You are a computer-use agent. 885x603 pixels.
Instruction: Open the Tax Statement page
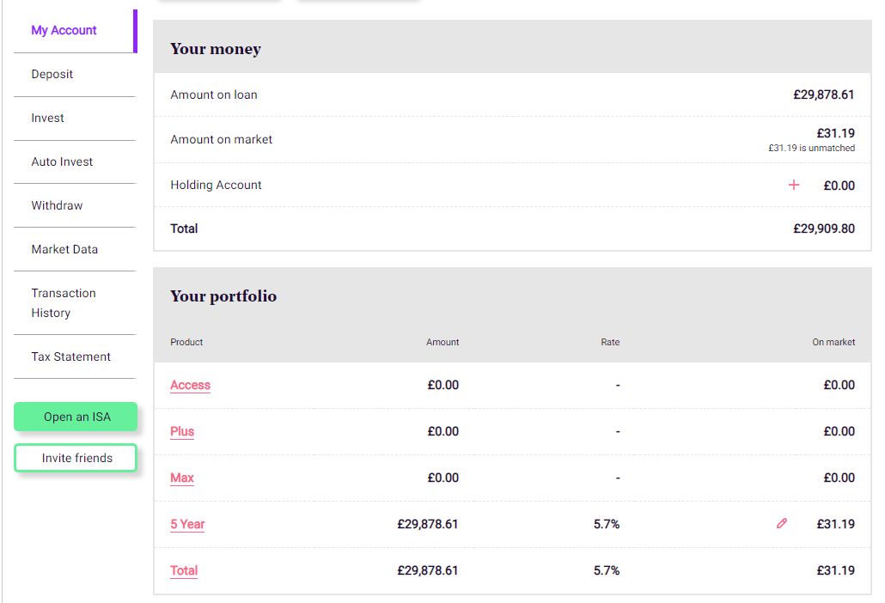[71, 356]
